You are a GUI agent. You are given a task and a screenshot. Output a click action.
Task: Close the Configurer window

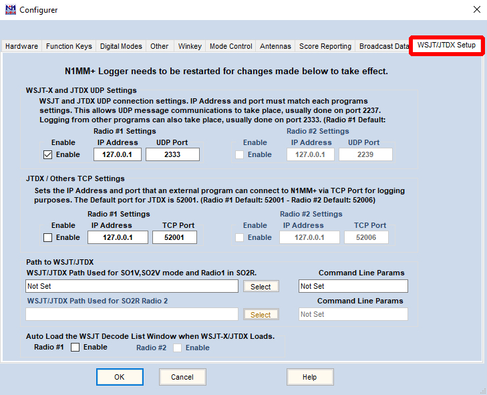point(477,9)
